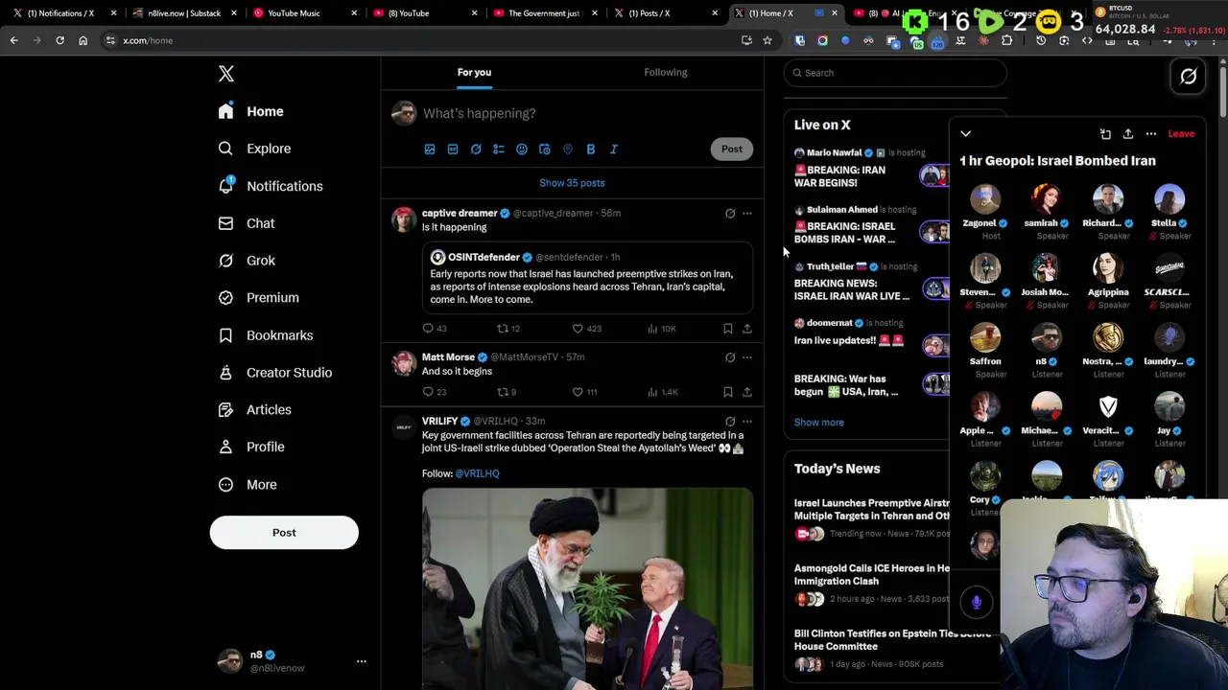Add a GIF to post
The width and height of the screenshot is (1228, 690).
[453, 149]
